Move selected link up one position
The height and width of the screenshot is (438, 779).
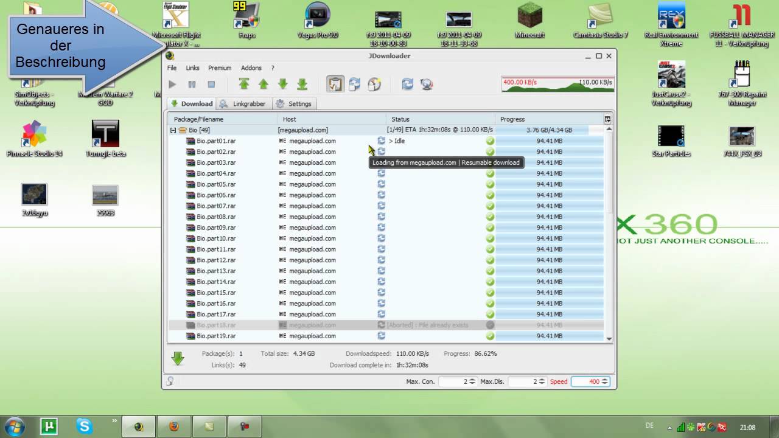[x=264, y=84]
